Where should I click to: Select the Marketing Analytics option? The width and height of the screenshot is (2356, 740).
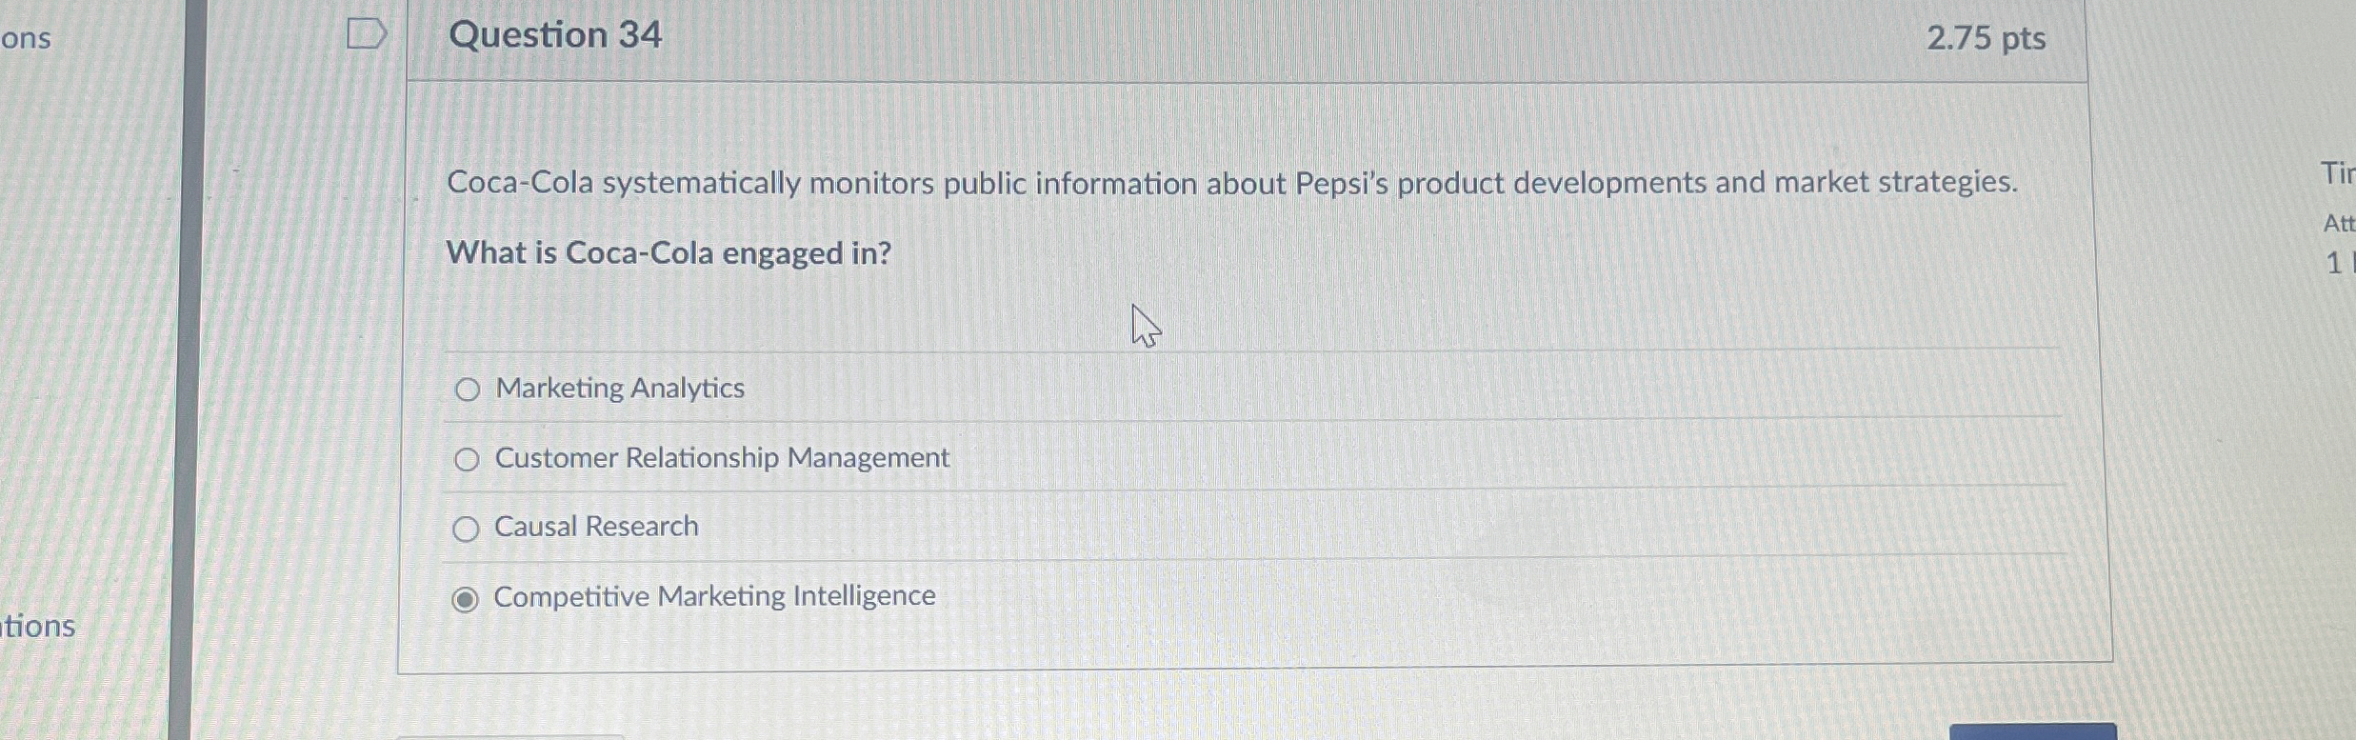tap(467, 390)
